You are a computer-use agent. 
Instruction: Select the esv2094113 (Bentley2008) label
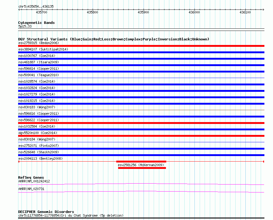click(40, 158)
